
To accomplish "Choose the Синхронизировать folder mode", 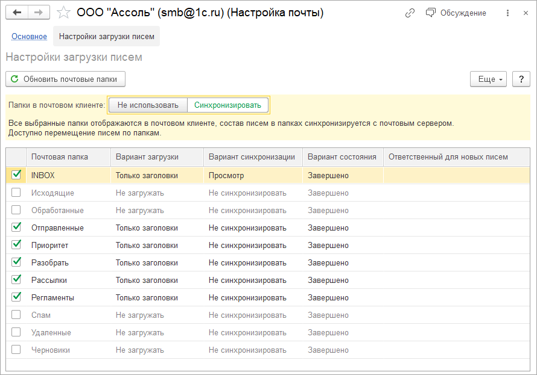I will tap(227, 105).
